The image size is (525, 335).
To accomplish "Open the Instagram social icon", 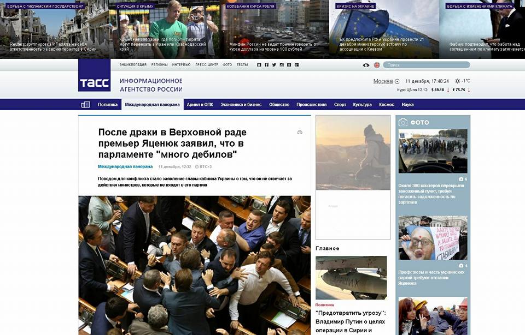I will 282,65.
